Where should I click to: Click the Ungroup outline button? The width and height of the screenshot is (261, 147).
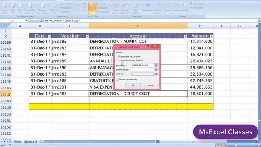176,8
